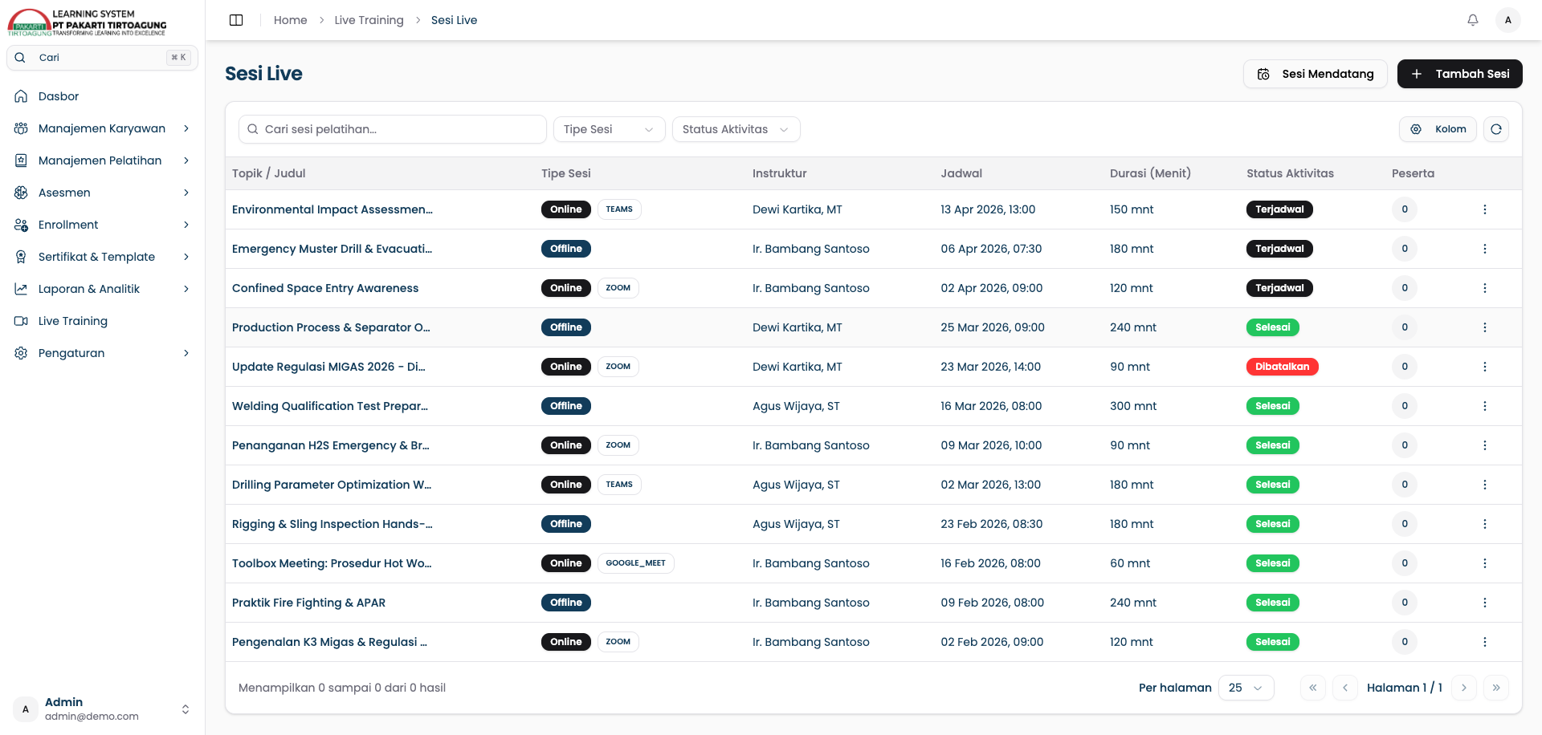Open the Sesi Mendatang button

pyautogui.click(x=1315, y=74)
